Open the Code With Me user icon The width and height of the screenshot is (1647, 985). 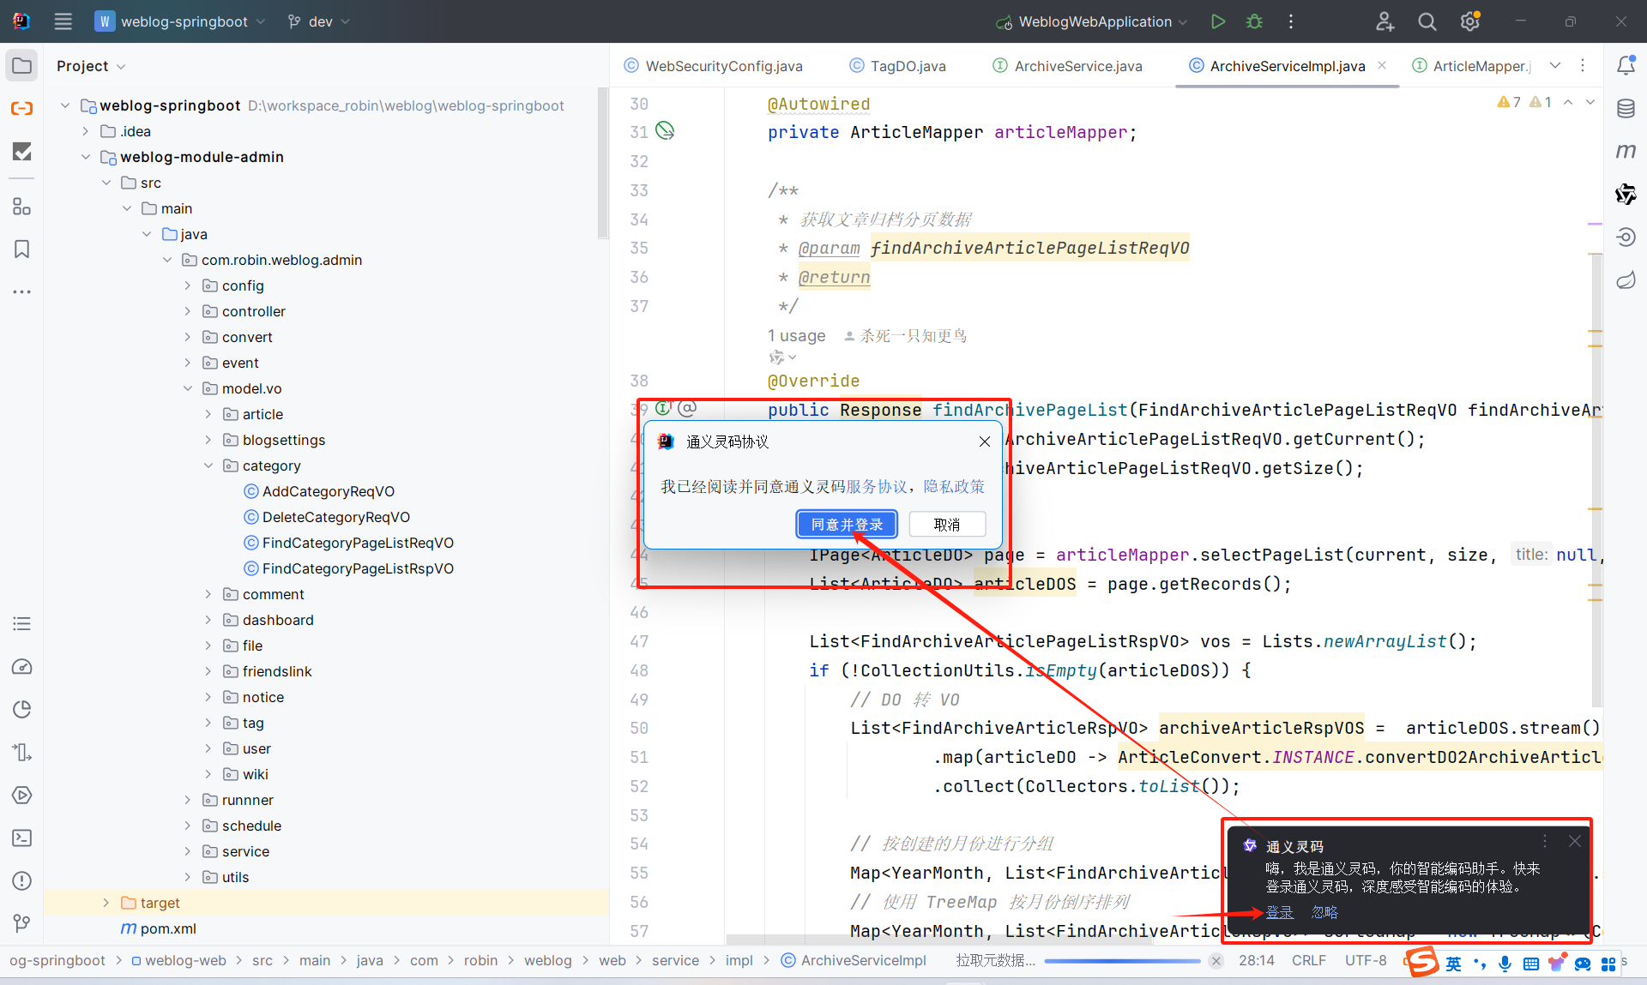(1385, 21)
